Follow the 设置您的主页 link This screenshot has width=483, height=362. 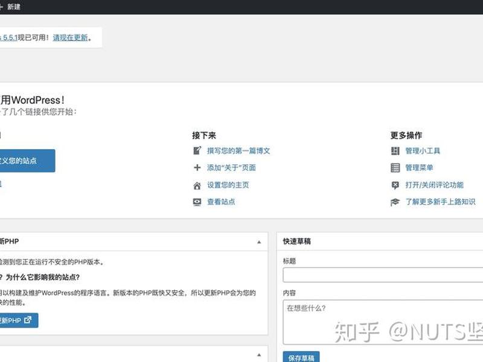pyautogui.click(x=228, y=185)
